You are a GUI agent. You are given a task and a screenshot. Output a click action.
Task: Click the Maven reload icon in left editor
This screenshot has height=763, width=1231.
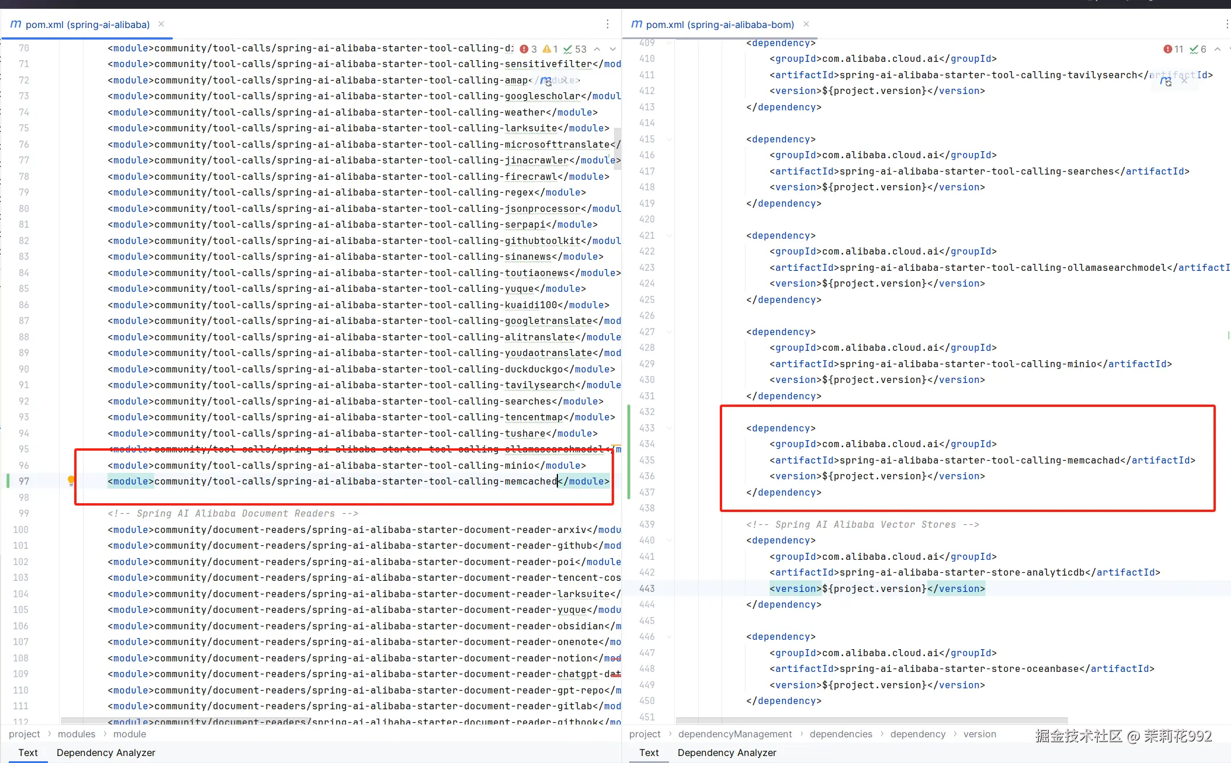[x=546, y=81]
